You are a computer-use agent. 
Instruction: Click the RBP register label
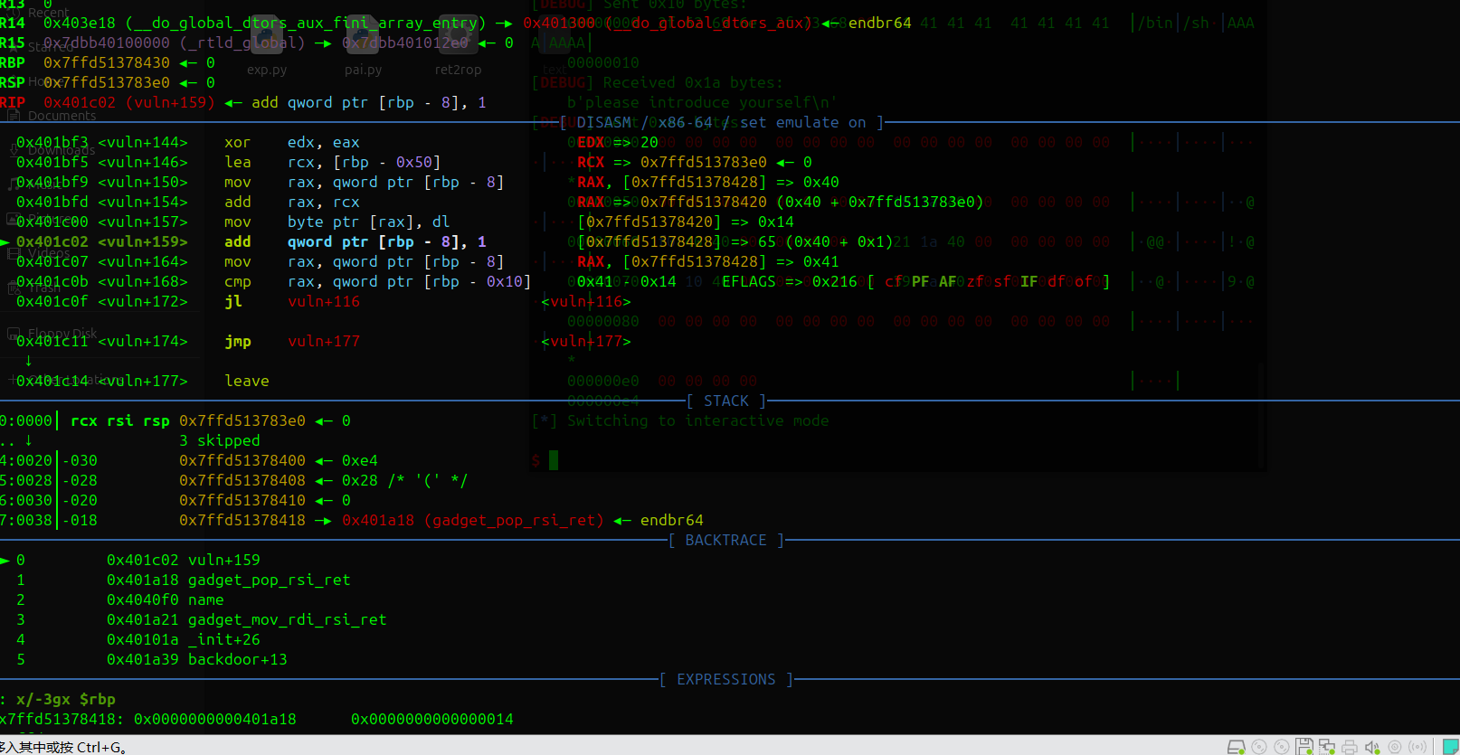pos(13,62)
